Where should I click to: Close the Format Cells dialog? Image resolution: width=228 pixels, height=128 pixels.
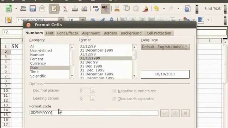(28, 25)
